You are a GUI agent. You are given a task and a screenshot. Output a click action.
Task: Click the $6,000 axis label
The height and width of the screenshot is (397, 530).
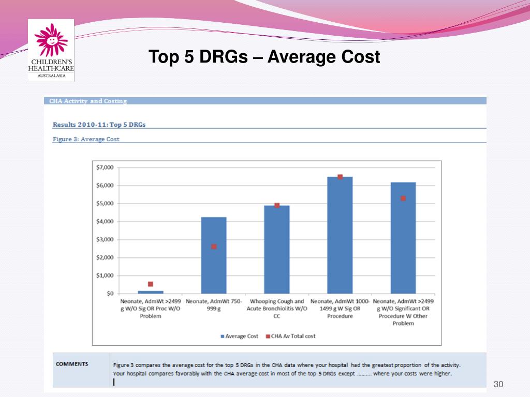105,186
